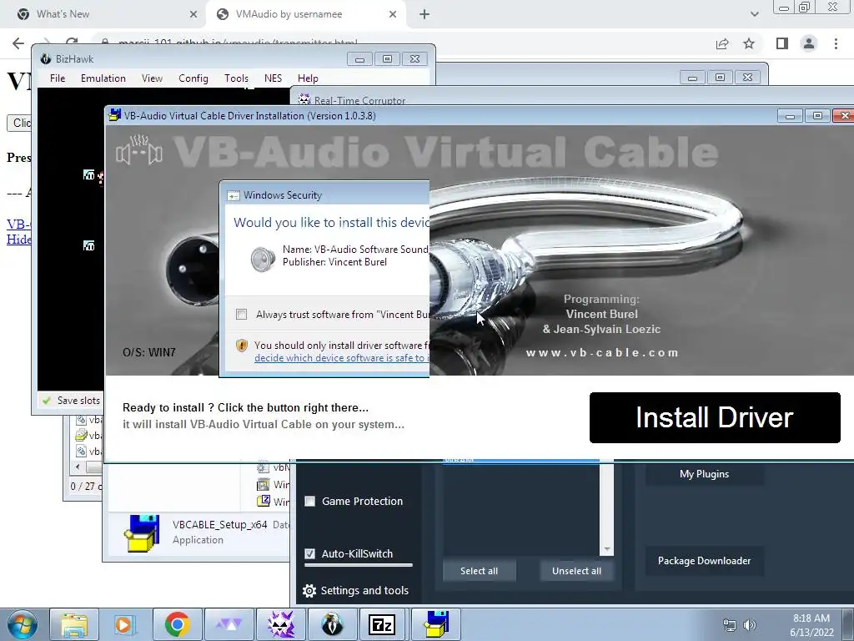Screen dimensions: 854x641
Task: Click the Select all button
Action: (480, 571)
